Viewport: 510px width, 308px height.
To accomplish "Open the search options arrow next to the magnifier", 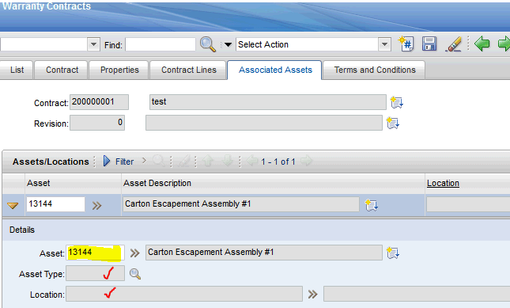I will point(228,44).
